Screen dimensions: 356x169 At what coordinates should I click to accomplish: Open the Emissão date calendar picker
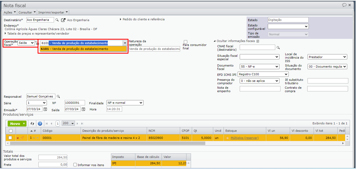(x=45, y=109)
